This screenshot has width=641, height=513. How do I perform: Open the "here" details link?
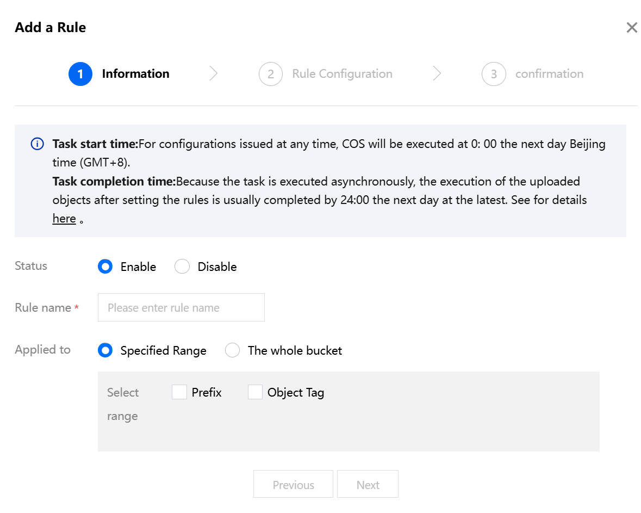point(64,219)
